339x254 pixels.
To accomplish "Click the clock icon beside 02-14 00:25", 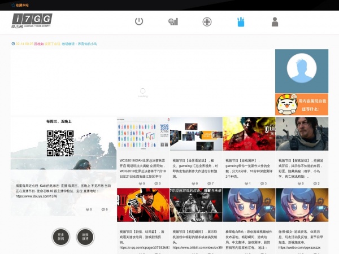I will point(13,43).
